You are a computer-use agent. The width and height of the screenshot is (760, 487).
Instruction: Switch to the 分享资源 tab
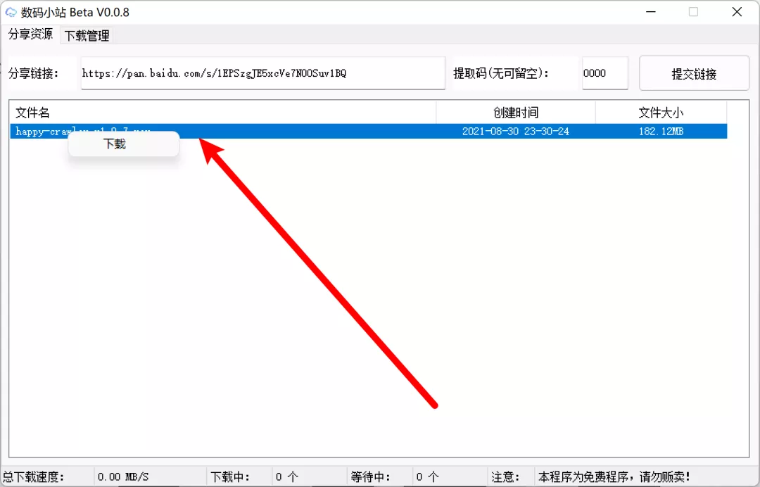(30, 34)
